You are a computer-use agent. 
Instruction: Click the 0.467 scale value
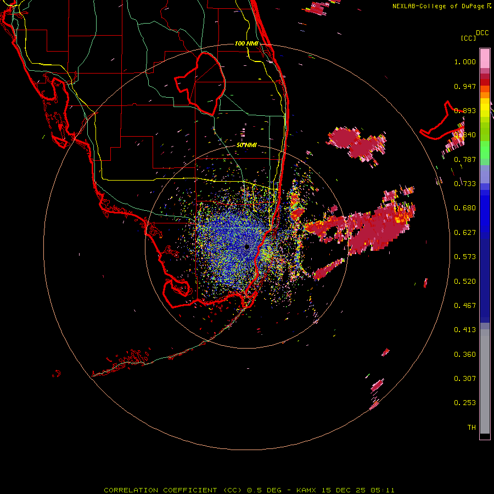(x=465, y=306)
